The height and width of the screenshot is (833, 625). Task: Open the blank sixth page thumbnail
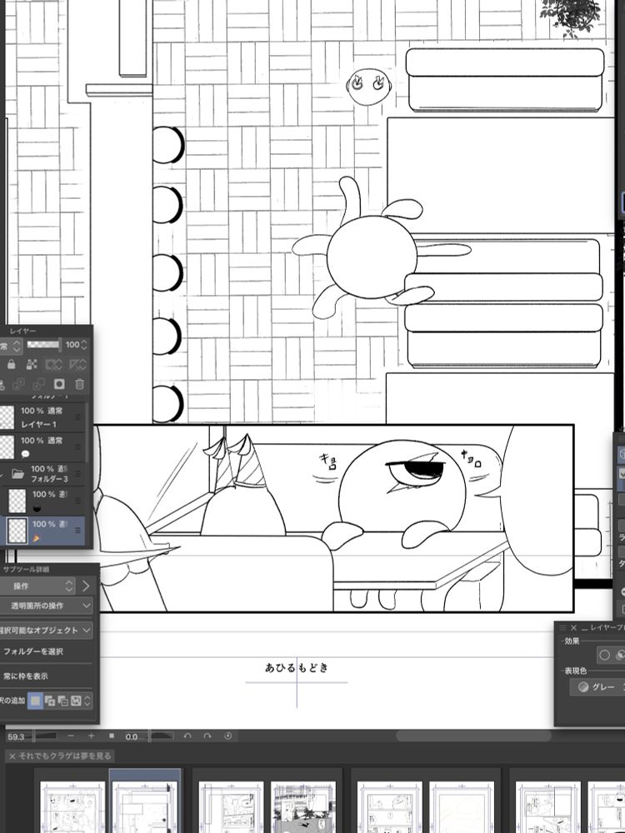click(462, 806)
